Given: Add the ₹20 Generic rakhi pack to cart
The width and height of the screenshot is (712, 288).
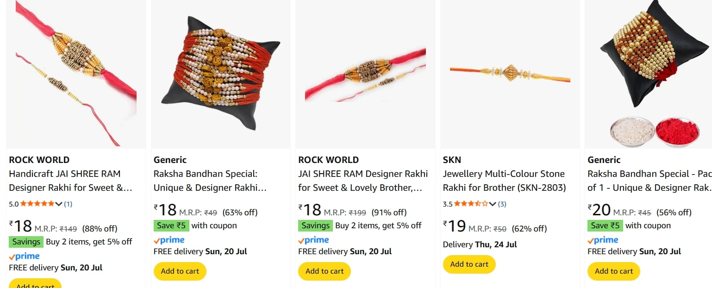Looking at the screenshot, I should pos(614,271).
